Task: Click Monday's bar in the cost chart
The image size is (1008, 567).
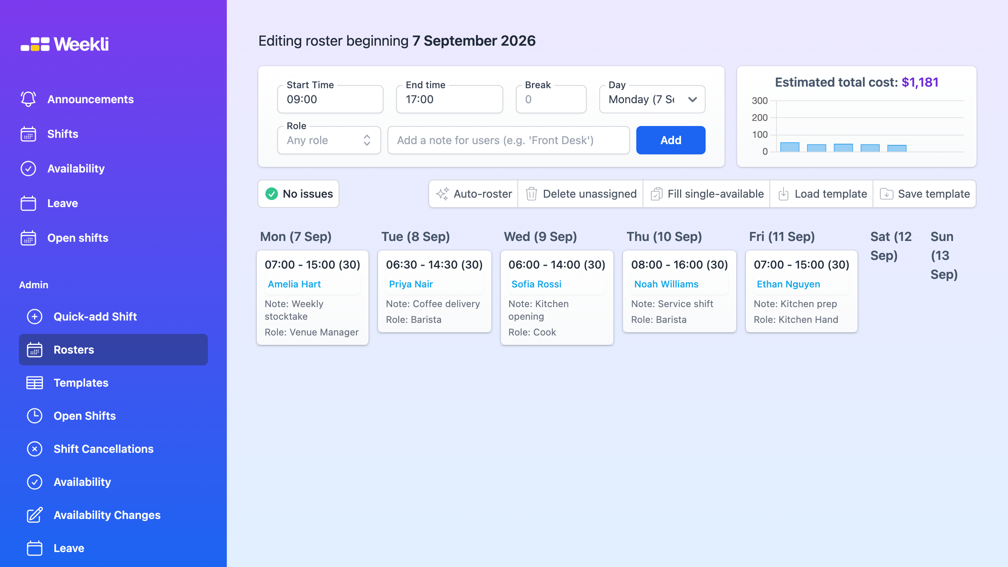Action: click(x=789, y=147)
